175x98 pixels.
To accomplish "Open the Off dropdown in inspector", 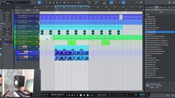I will coord(8,29).
